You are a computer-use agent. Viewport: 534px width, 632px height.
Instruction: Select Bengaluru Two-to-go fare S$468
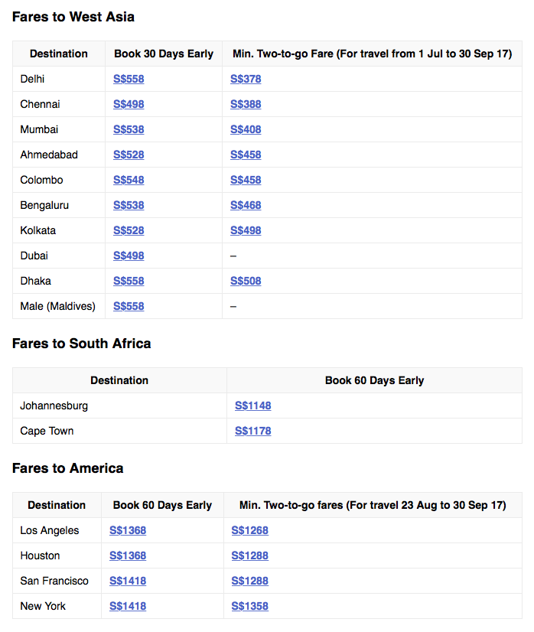tap(246, 205)
